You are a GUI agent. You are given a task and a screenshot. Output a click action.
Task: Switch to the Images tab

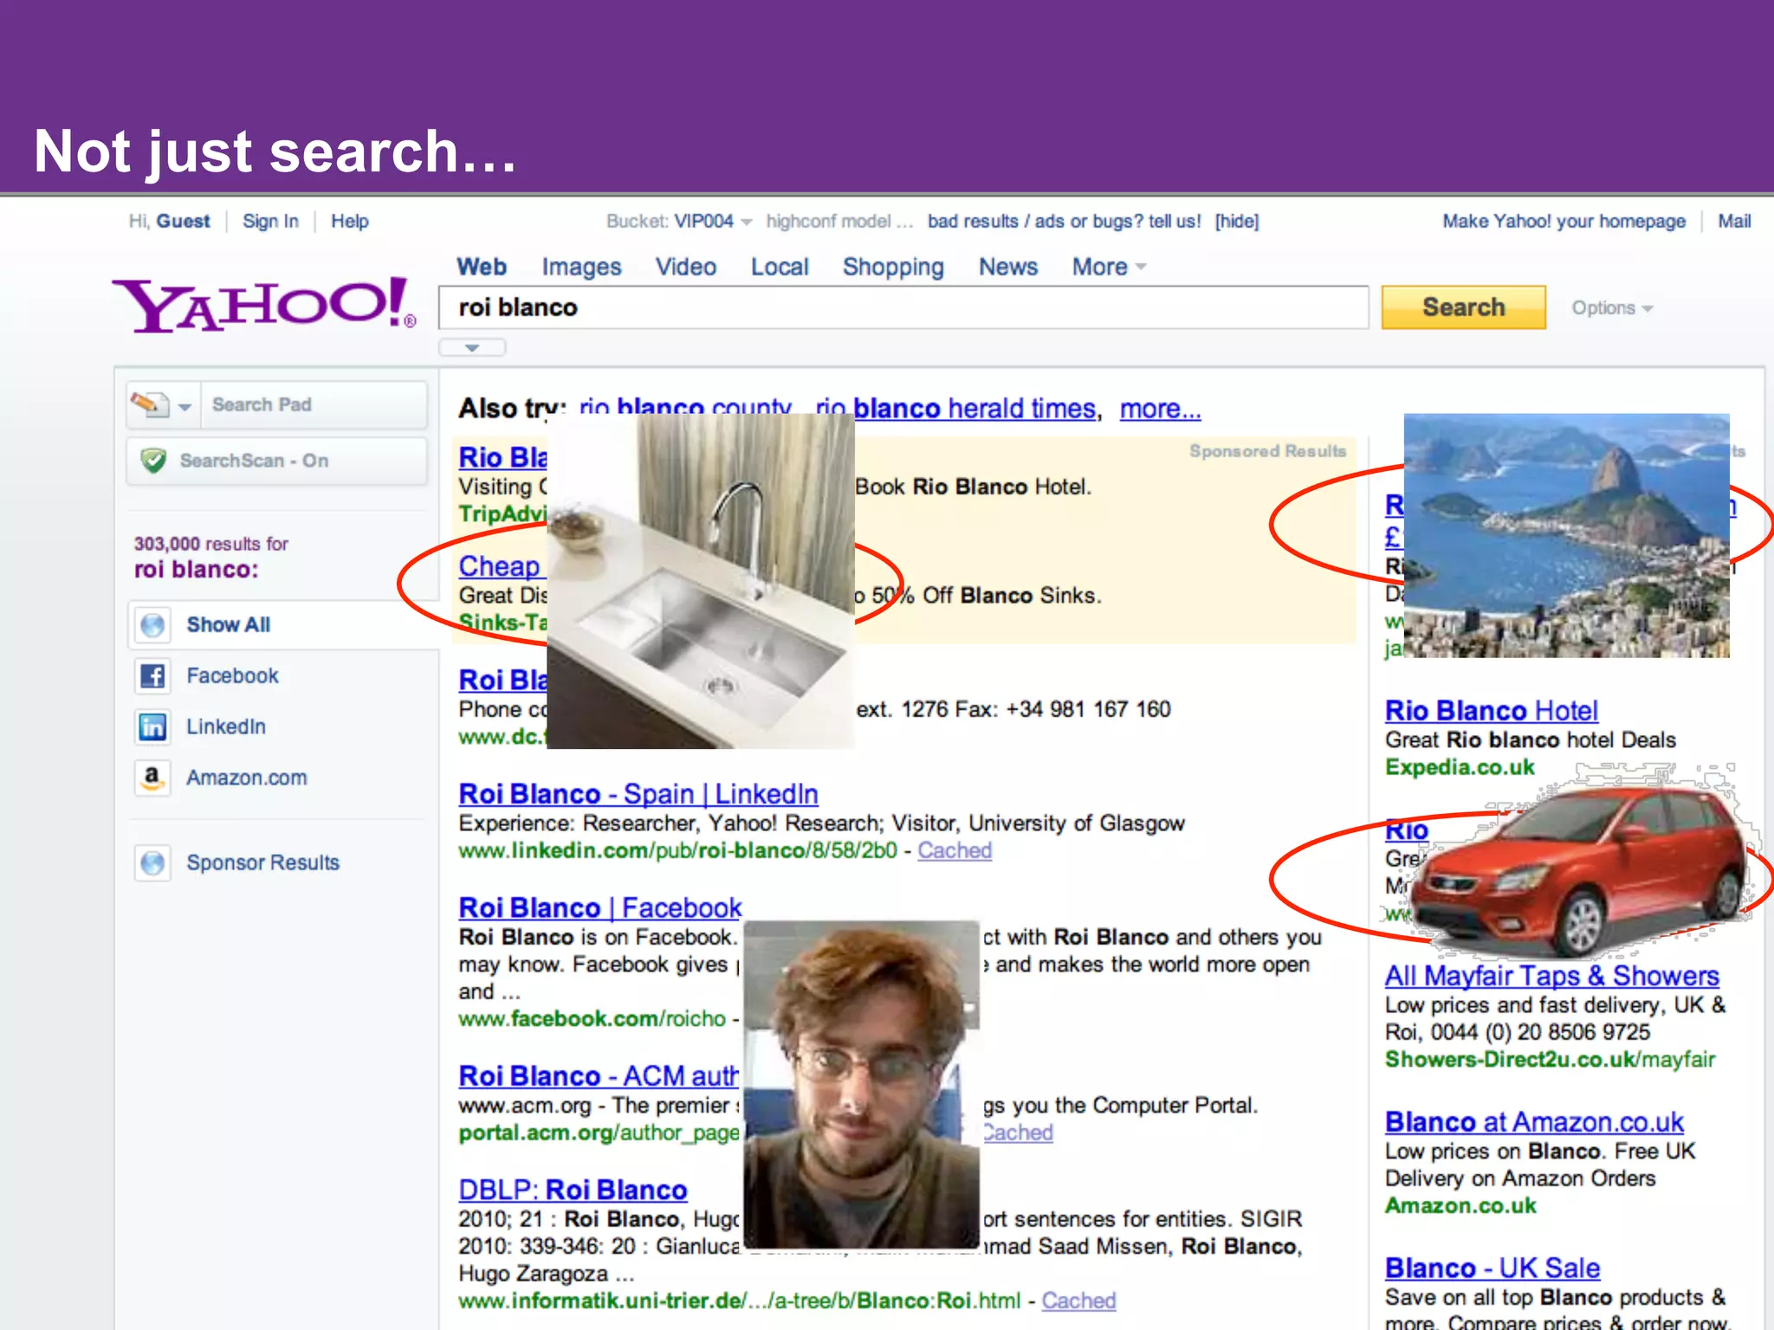pyautogui.click(x=582, y=267)
